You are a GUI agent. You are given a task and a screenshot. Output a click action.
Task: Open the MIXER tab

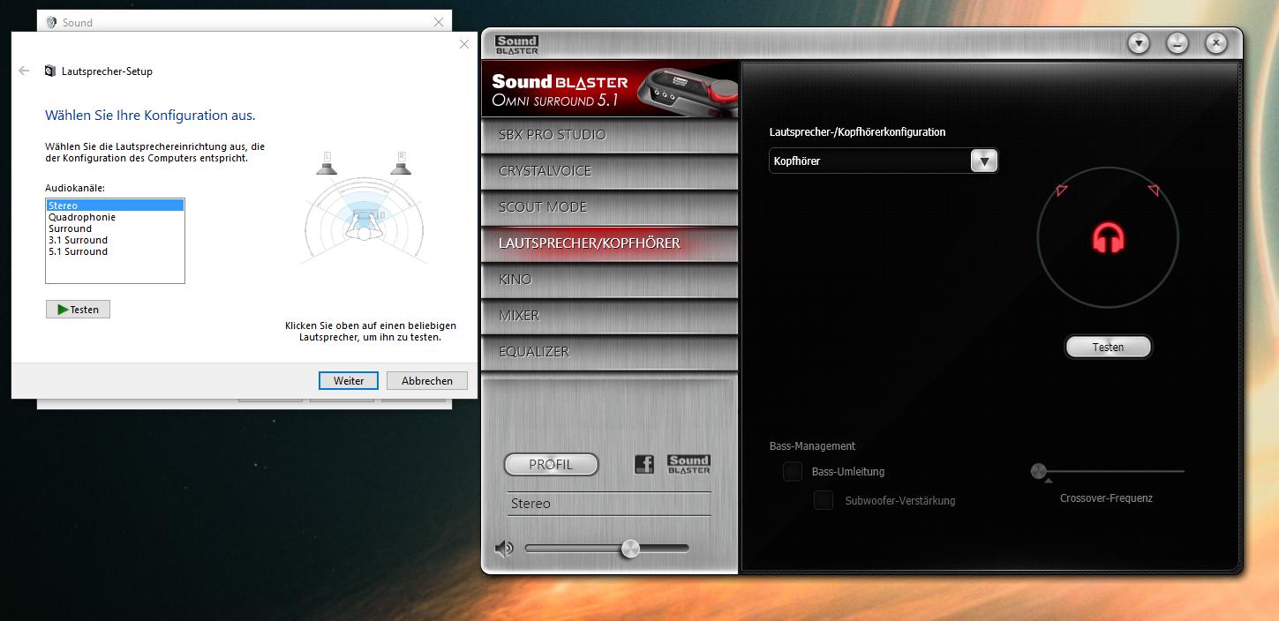[x=610, y=316]
